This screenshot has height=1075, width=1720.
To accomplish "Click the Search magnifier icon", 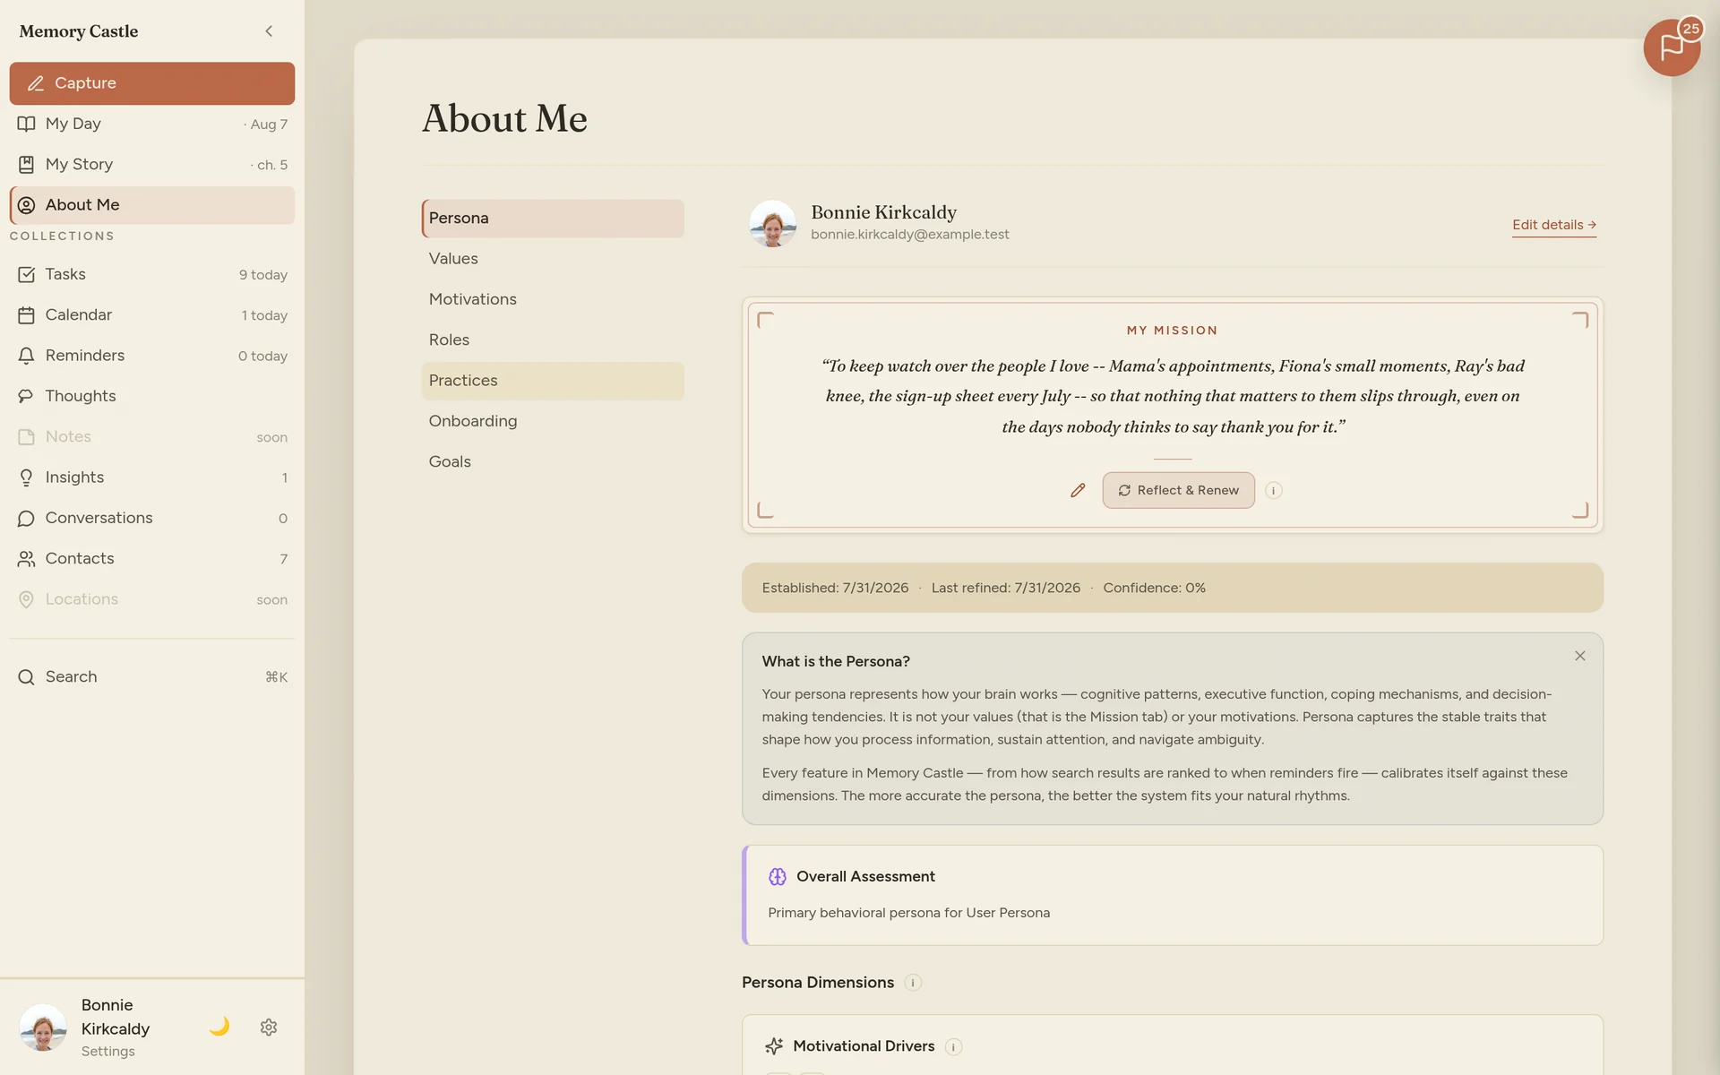I will tap(26, 677).
